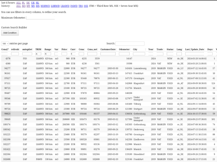Open the M3 history link
Screen dimensions: 217x162
click(x=24, y=6)
